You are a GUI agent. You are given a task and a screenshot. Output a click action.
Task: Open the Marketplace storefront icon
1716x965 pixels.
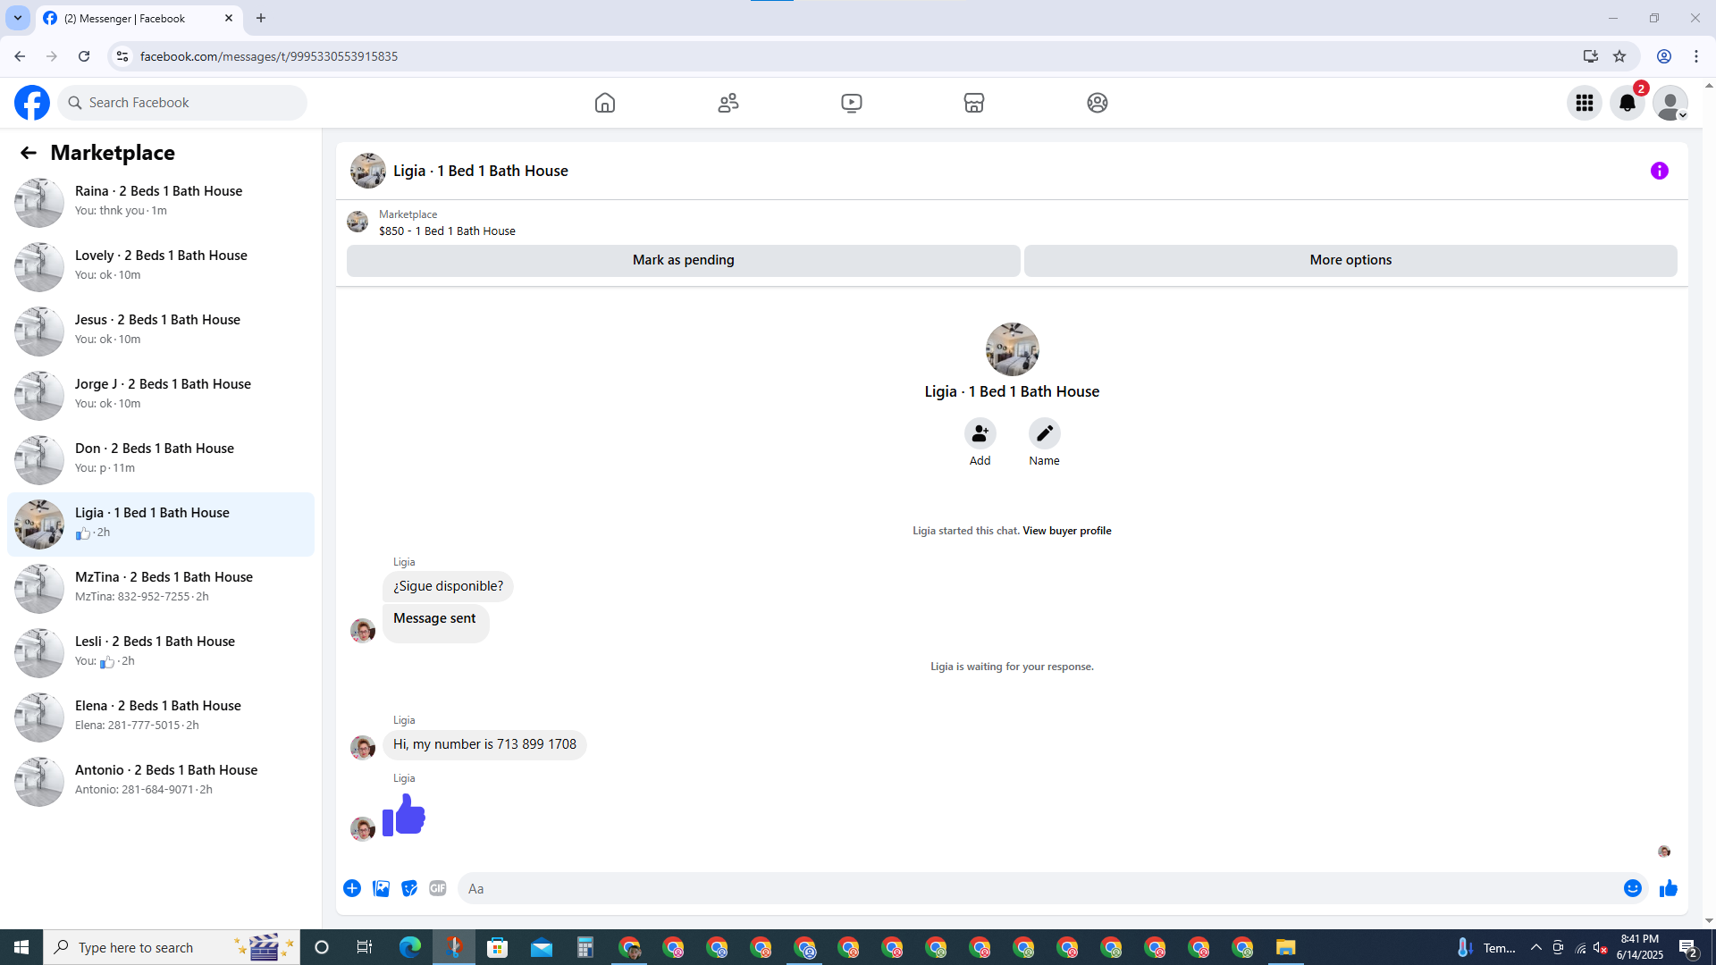974,103
